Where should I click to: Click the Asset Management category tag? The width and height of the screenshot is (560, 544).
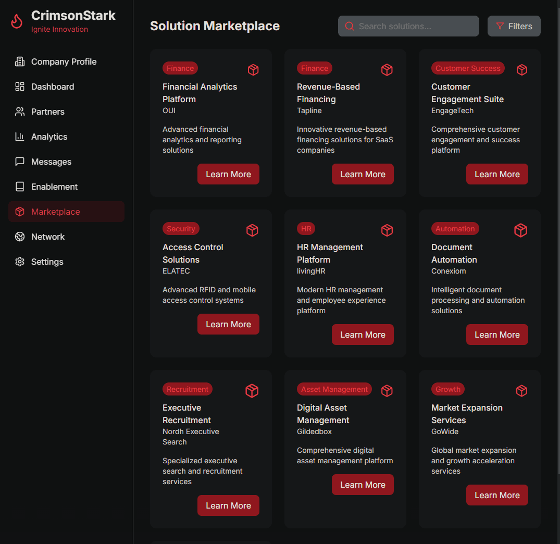point(334,389)
